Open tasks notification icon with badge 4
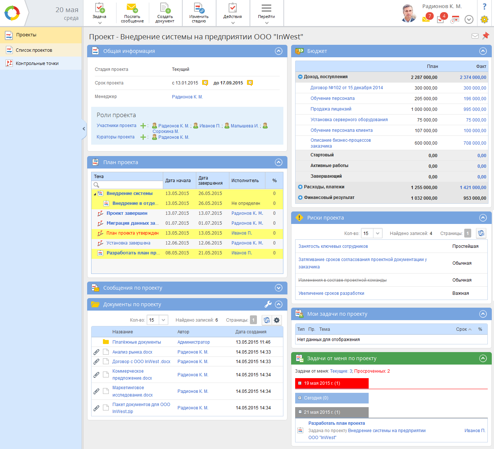The image size is (494, 449). coord(441,19)
